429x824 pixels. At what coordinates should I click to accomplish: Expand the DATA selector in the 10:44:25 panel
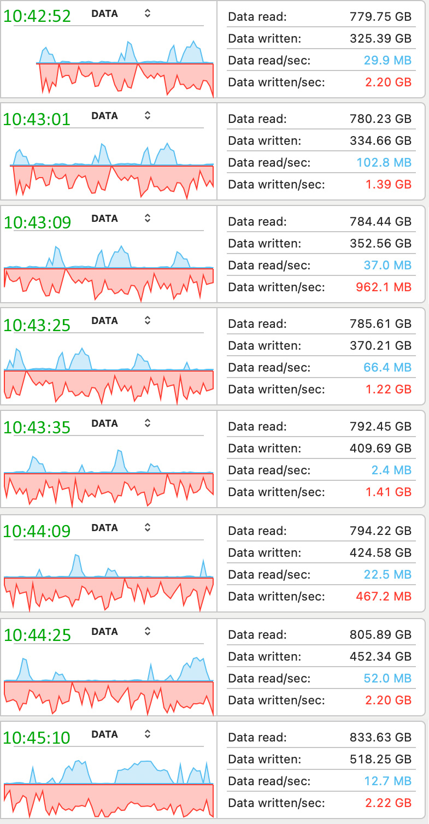pyautogui.click(x=147, y=632)
